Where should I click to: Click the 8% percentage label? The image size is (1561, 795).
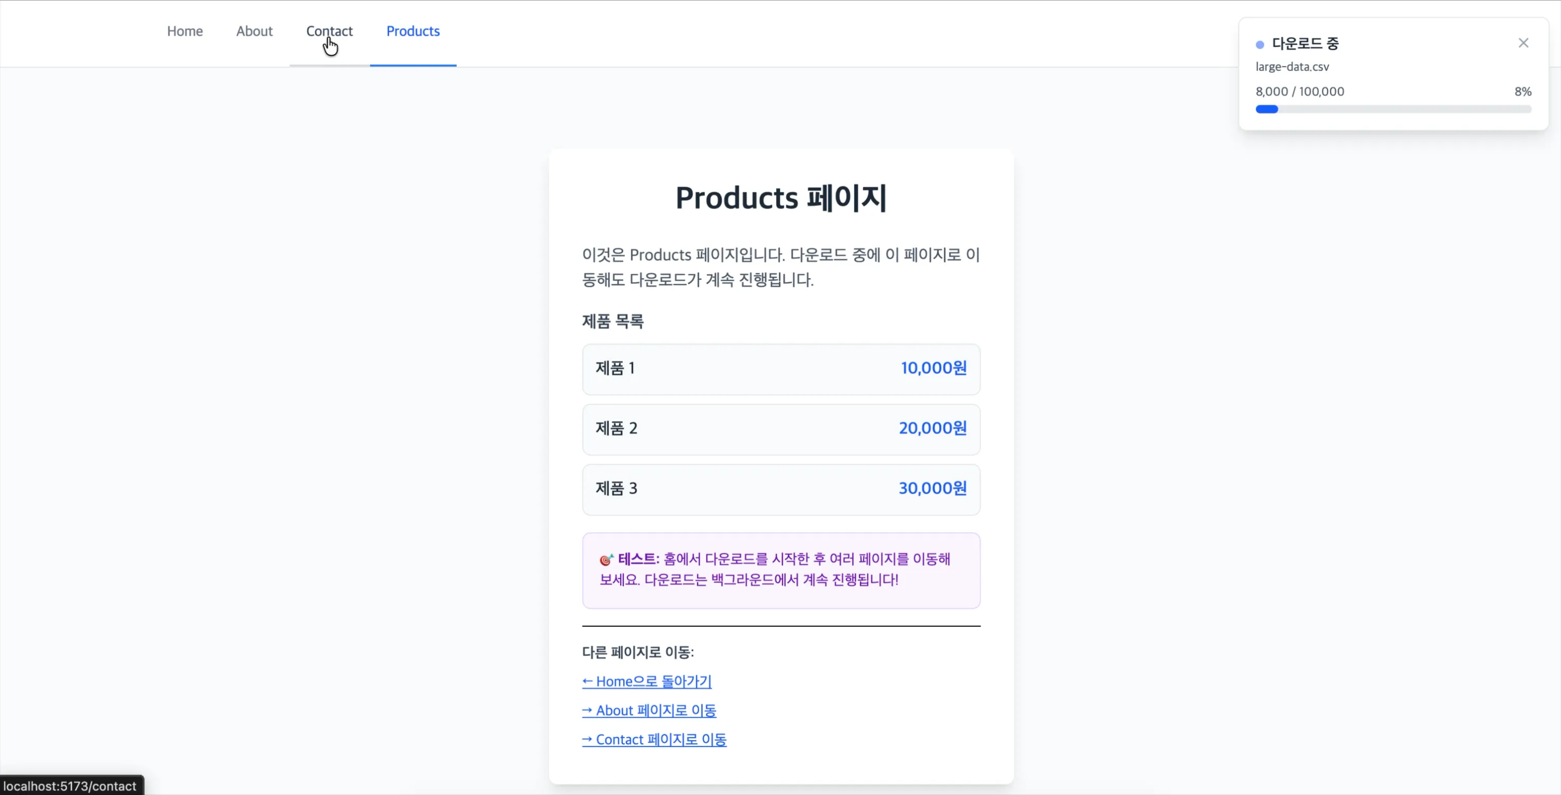tap(1523, 91)
